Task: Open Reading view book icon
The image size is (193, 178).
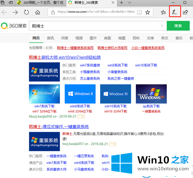Action: click(x=139, y=12)
